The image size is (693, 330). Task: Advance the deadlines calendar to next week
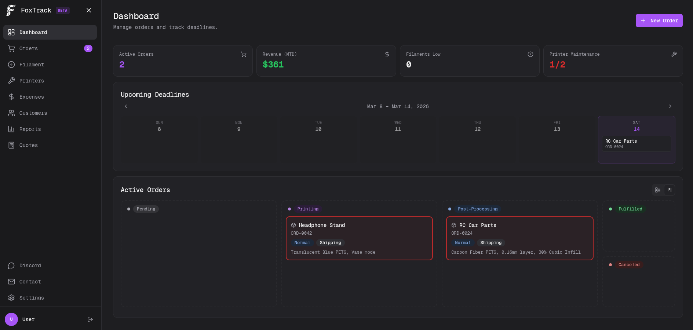tap(670, 106)
